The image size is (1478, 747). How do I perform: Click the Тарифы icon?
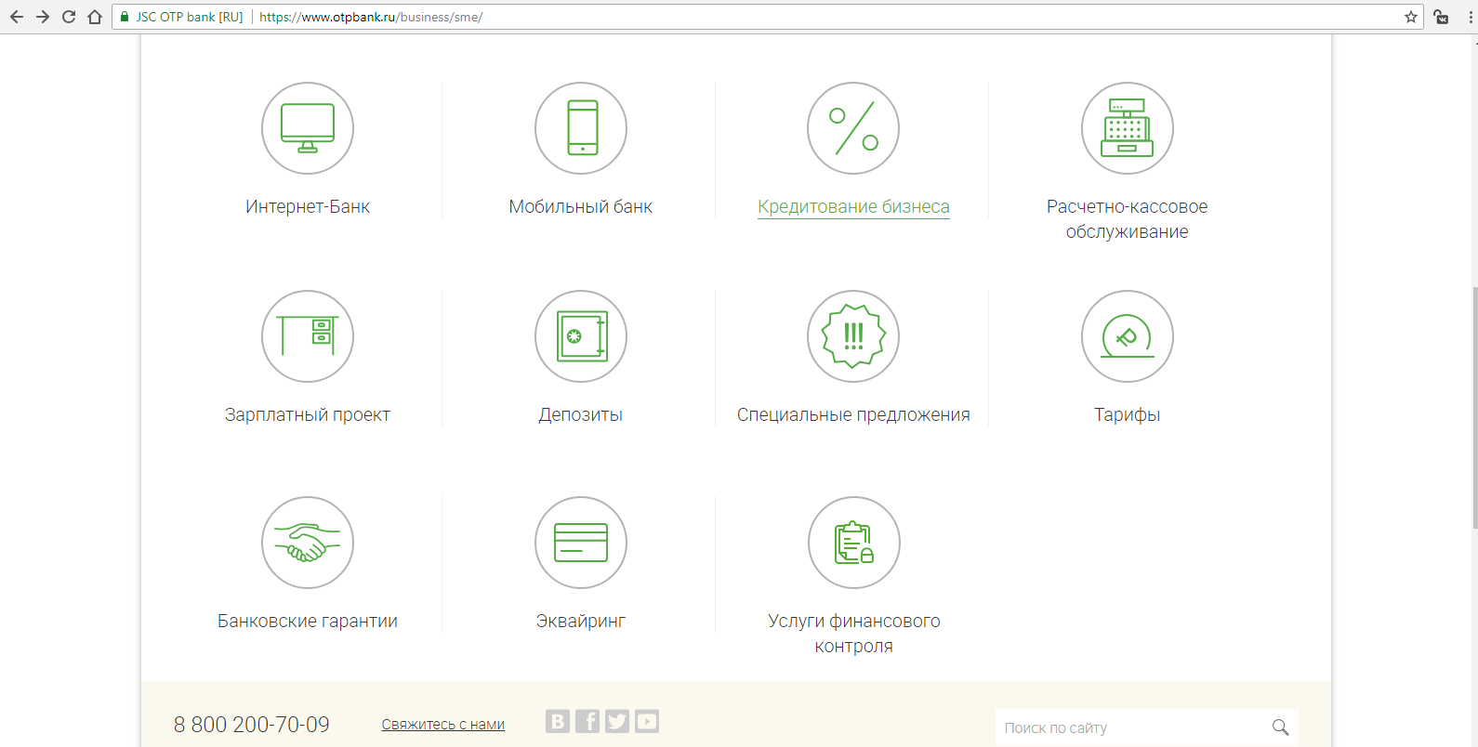pyautogui.click(x=1127, y=336)
